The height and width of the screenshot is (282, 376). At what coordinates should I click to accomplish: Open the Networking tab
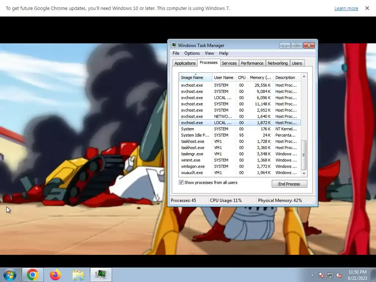(x=278, y=63)
